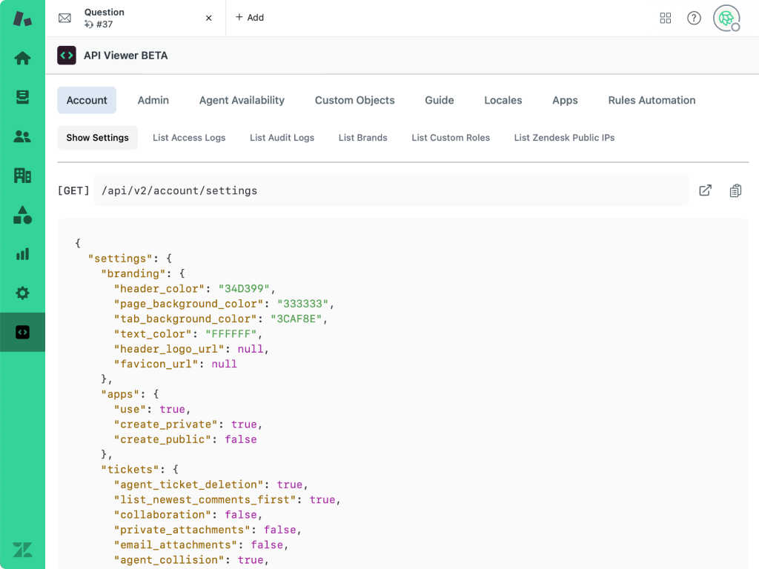Open List Zendesk Public IPs

(564, 138)
